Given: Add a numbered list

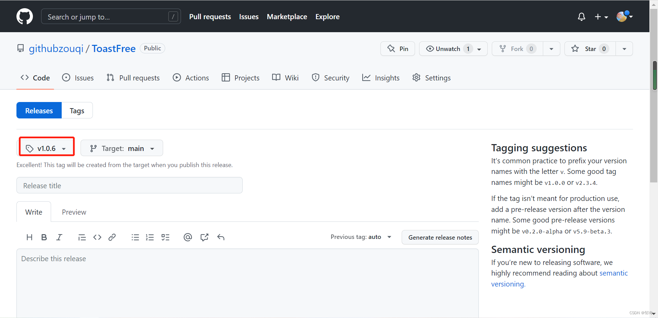Looking at the screenshot, I should [150, 237].
